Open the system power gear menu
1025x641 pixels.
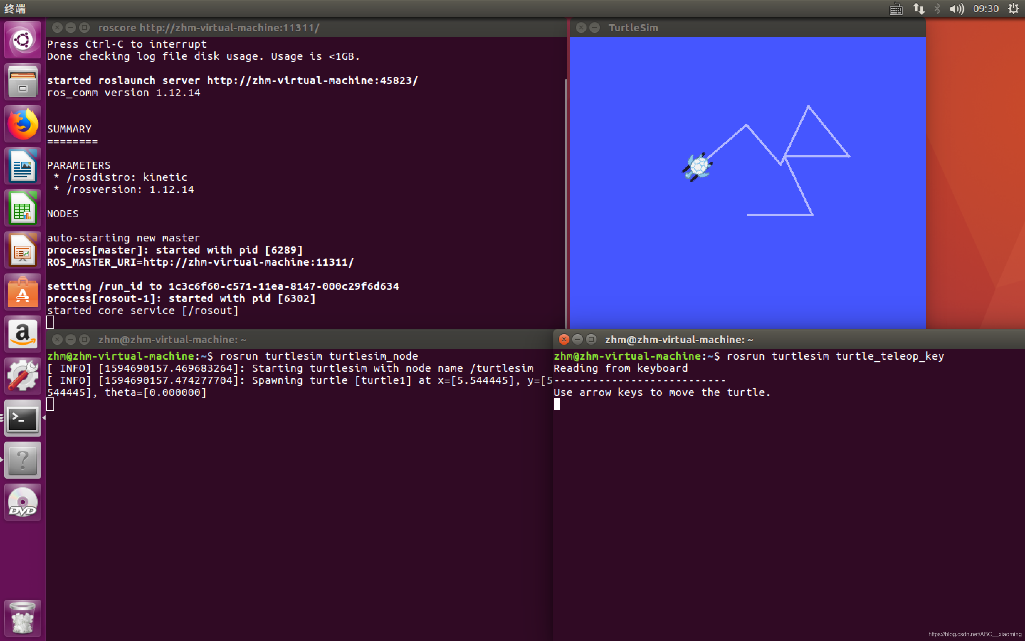(x=1013, y=9)
